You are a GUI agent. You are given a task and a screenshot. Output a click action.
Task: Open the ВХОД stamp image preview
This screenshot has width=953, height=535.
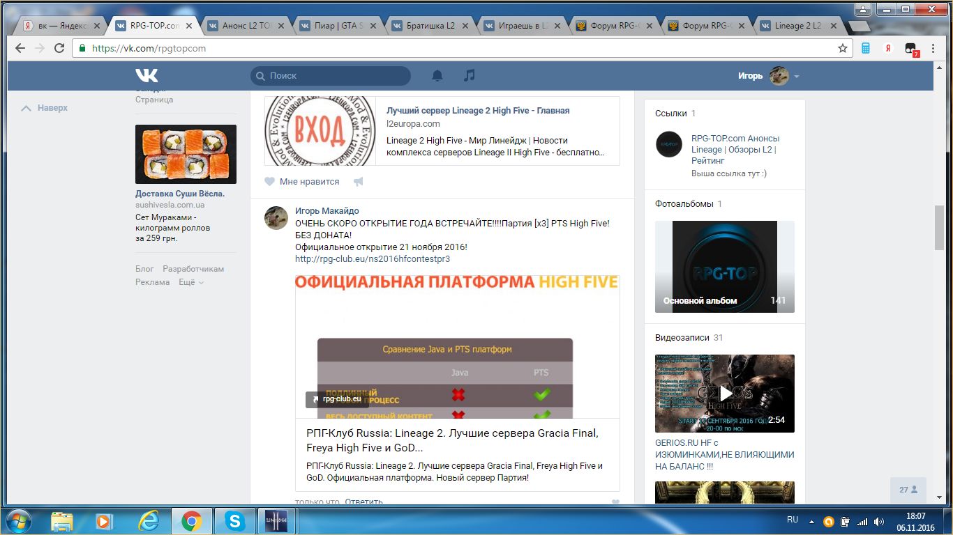tap(320, 131)
